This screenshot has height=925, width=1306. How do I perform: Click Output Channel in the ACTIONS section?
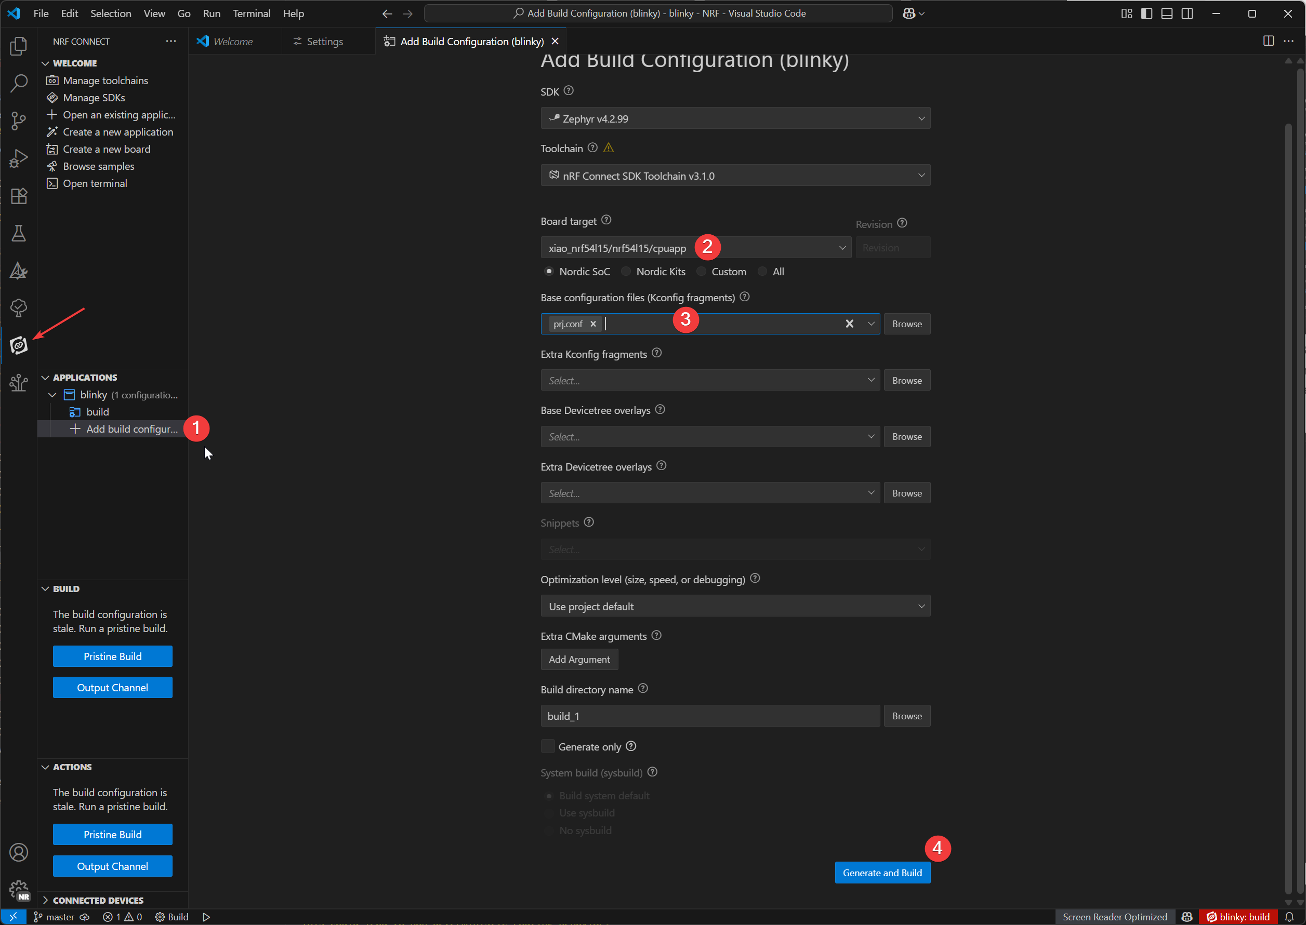pos(112,866)
